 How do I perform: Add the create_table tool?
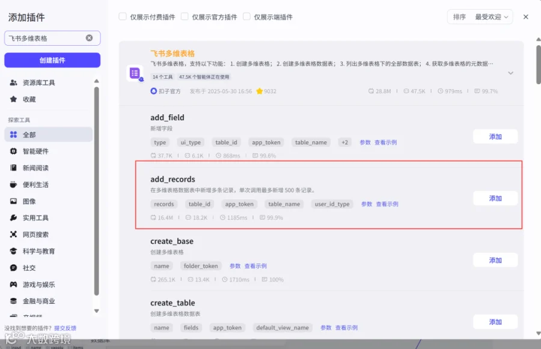click(x=495, y=322)
